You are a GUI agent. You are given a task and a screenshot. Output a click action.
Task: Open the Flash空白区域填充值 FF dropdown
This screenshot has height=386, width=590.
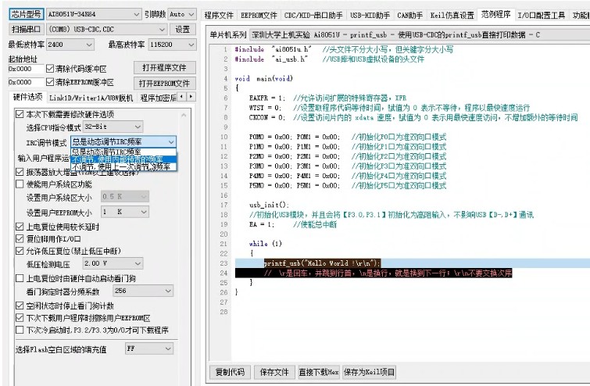[149, 348]
